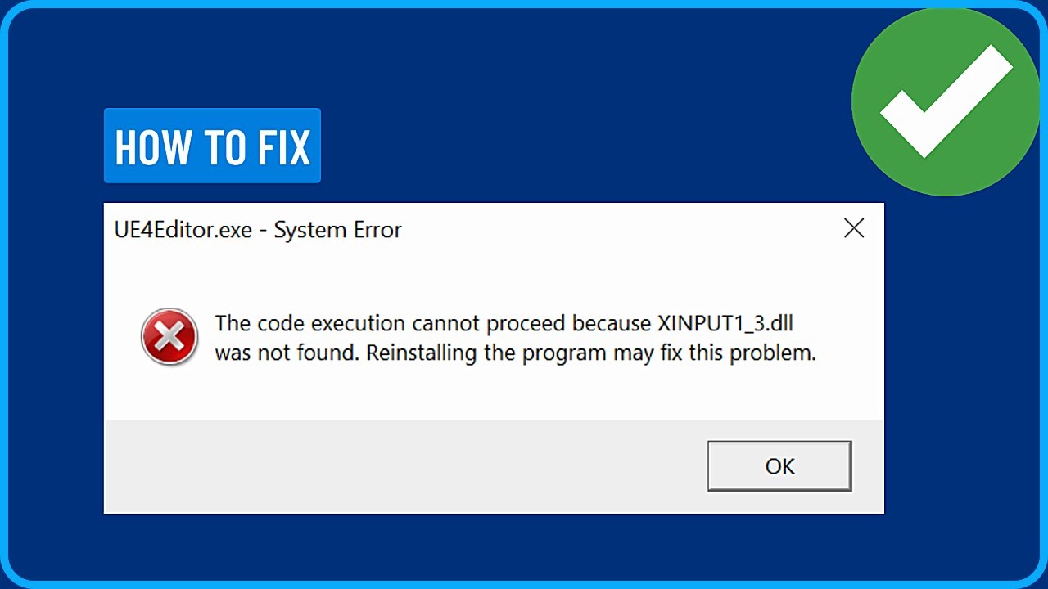Click the OK button

(779, 466)
